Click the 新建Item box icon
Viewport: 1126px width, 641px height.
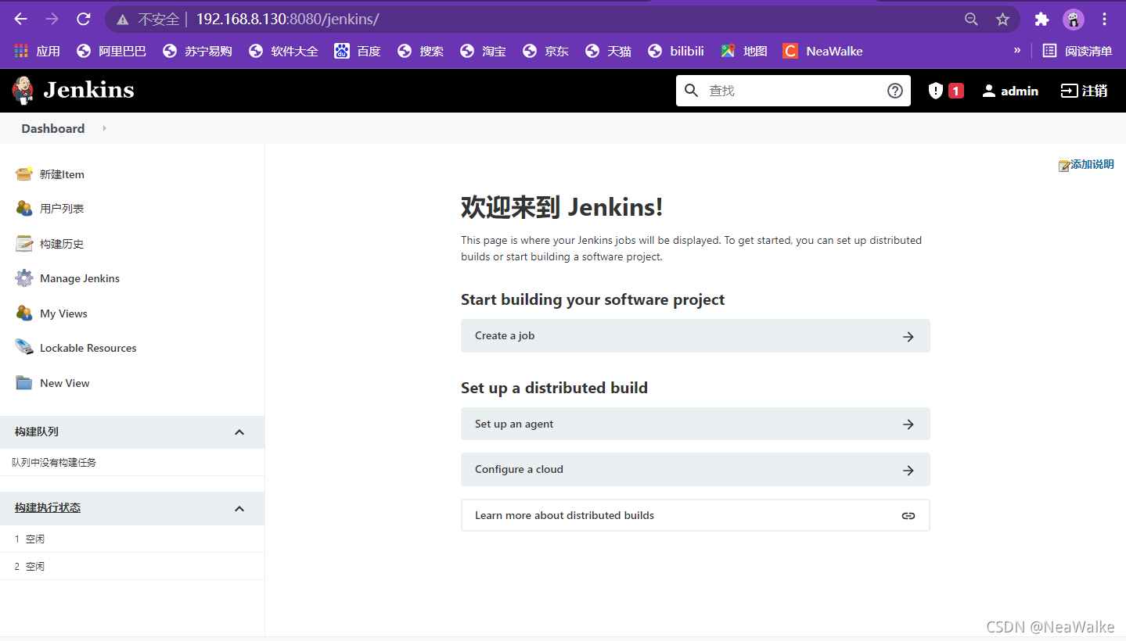point(24,174)
